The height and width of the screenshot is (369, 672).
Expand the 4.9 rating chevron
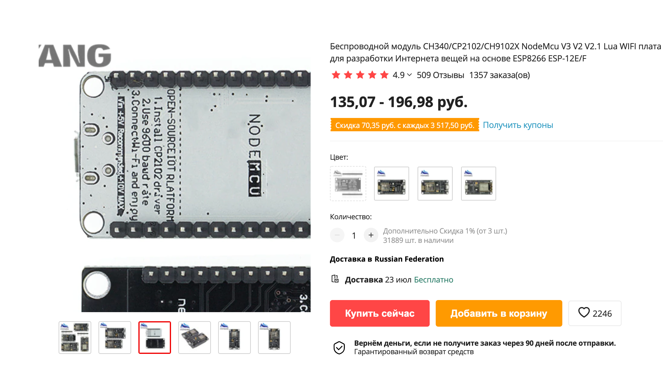pos(409,75)
